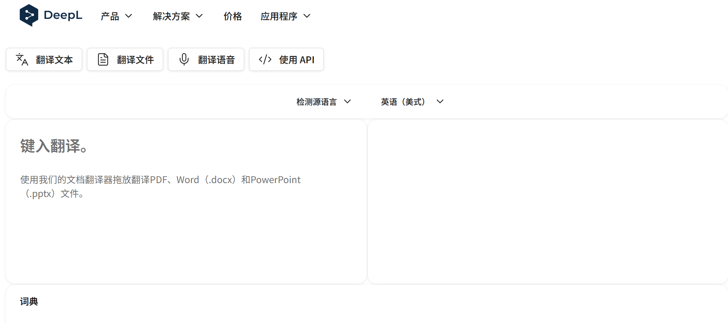The image size is (728, 323).
Task: Click the DeepL wordmark link
Action: 63,15
